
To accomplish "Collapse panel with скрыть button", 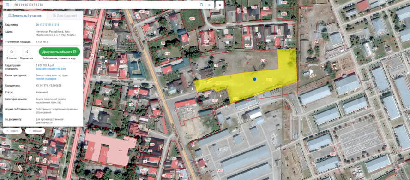I will tap(12, 131).
